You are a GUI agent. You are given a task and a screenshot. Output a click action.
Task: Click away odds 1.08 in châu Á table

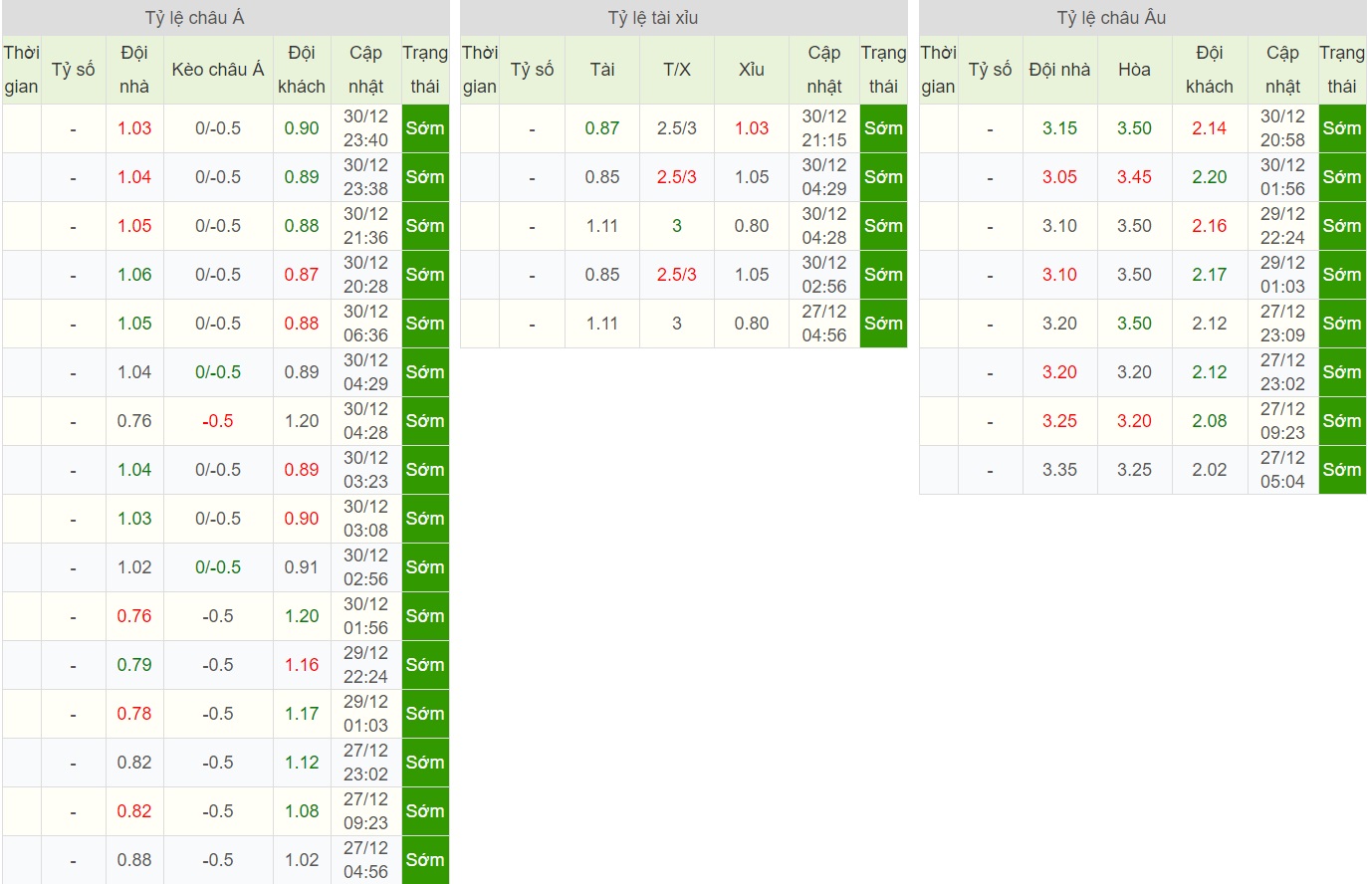point(302,811)
